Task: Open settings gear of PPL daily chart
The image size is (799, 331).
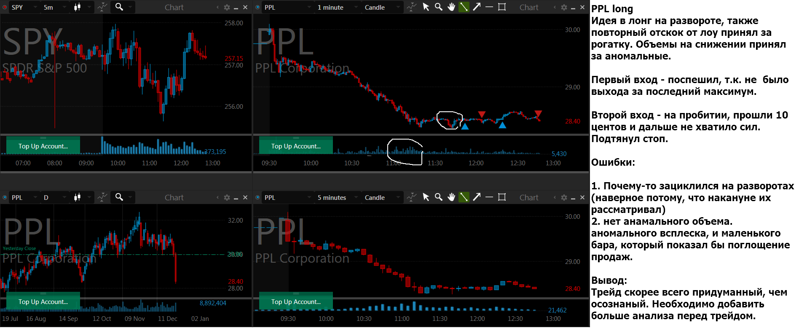Action: tap(227, 197)
